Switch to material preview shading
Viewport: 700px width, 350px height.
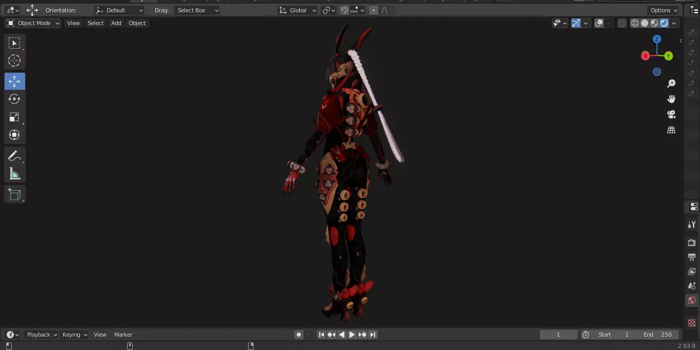pyautogui.click(x=654, y=23)
